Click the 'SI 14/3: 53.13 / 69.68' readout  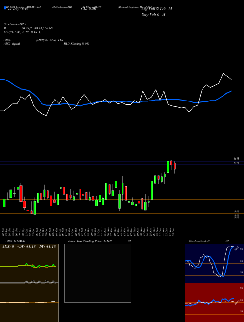[38, 28]
